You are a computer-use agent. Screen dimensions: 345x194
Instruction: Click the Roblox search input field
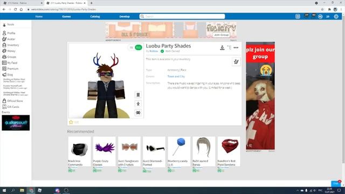[x=182, y=17]
